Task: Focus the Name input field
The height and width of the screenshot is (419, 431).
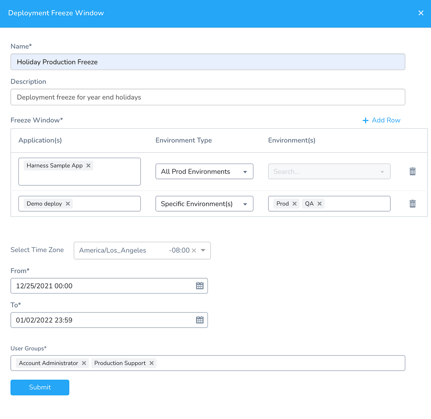Action: (208, 62)
